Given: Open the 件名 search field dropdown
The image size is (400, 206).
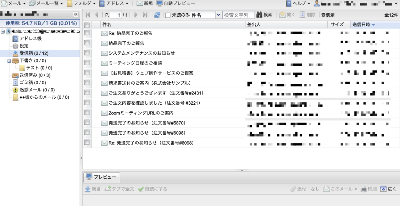Looking at the screenshot, I should coord(218,15).
